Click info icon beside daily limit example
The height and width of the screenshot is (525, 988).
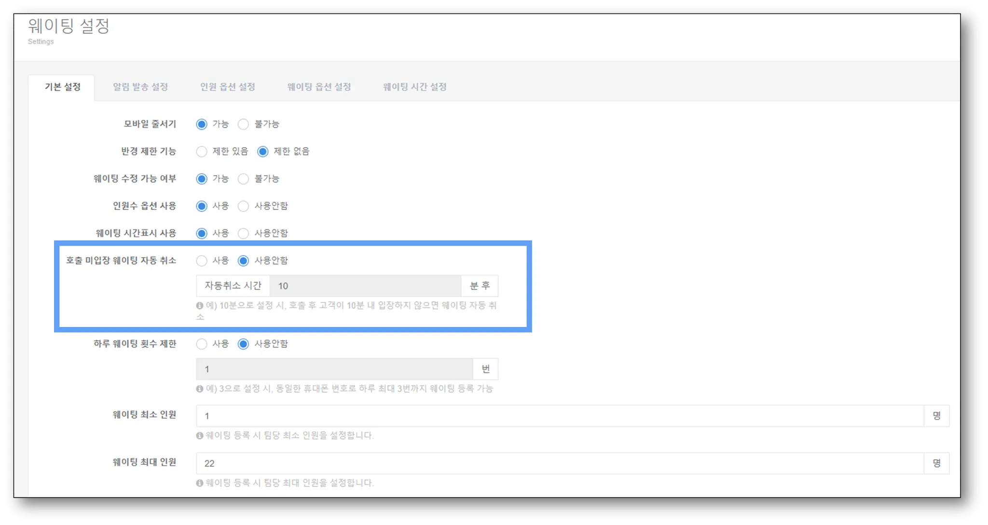(x=200, y=389)
